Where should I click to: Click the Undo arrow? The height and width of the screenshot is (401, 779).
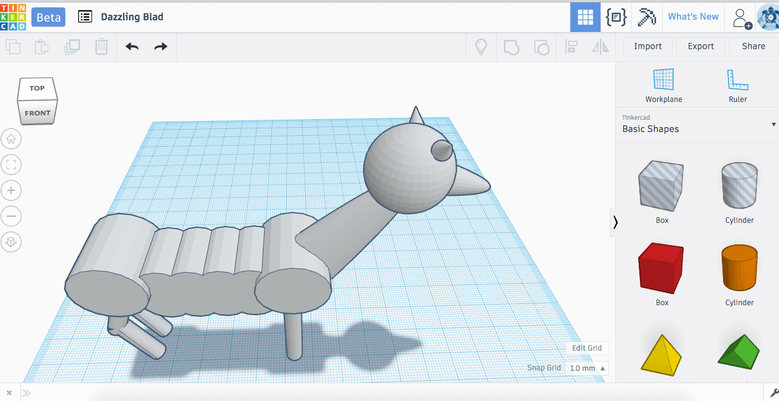[x=132, y=47]
